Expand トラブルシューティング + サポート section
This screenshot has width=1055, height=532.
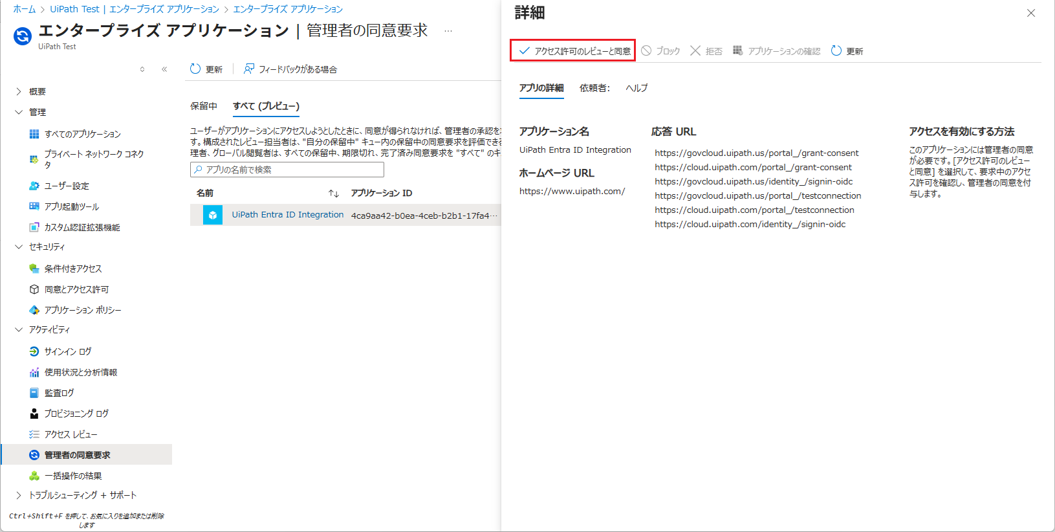[x=19, y=495]
